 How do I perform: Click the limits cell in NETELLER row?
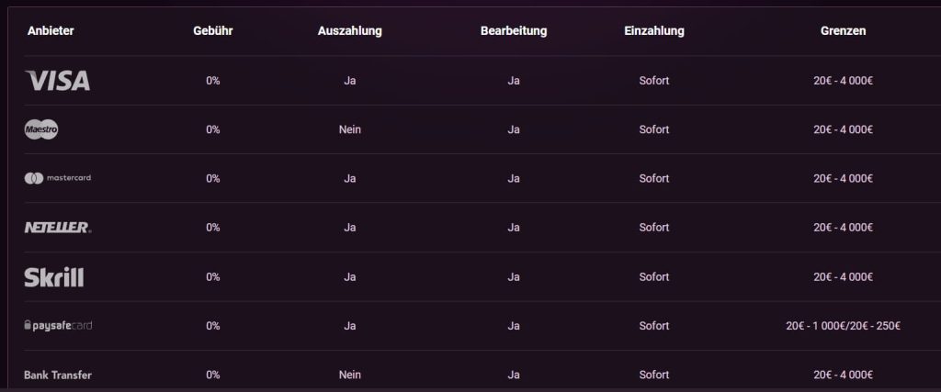click(x=843, y=227)
